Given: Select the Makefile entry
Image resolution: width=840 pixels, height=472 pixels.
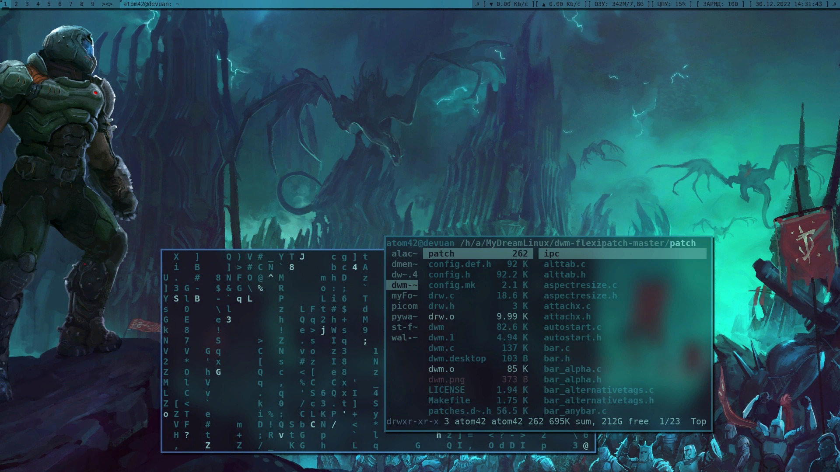Looking at the screenshot, I should click(x=449, y=400).
